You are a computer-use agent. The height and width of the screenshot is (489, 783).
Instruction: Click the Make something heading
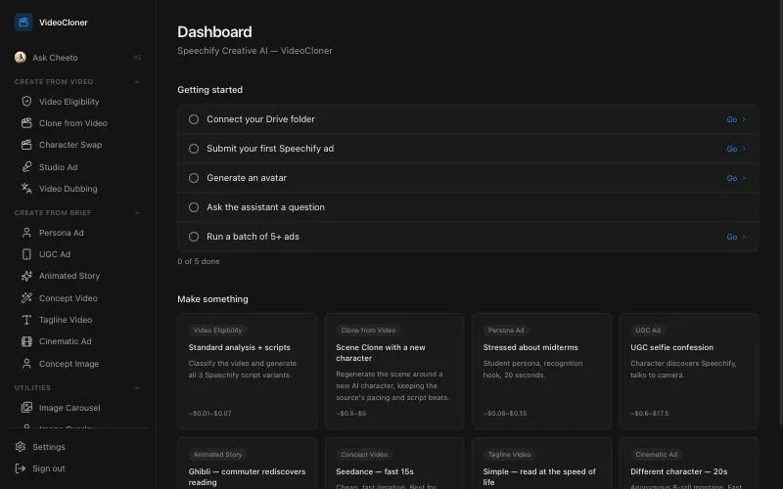(212, 299)
